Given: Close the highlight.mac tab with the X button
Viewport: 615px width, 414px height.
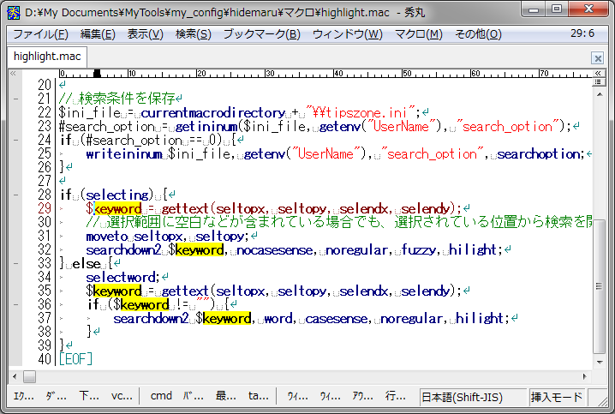Looking at the screenshot, I should [x=597, y=58].
